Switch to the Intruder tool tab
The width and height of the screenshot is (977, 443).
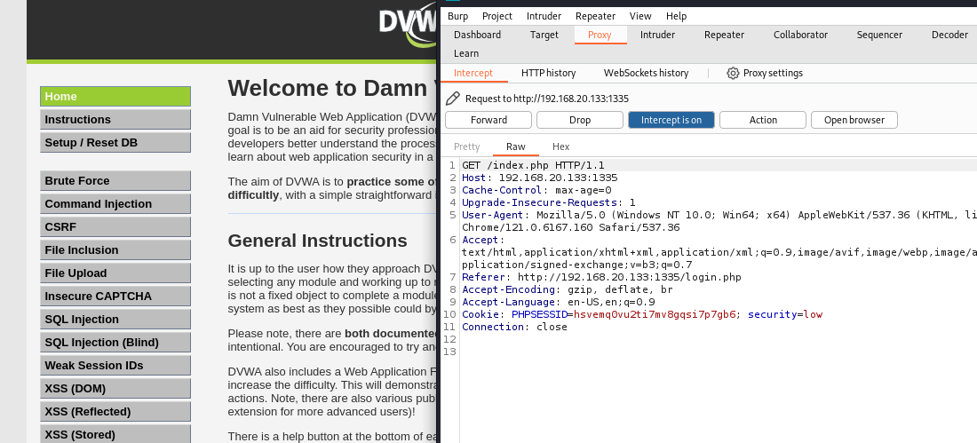coord(657,35)
